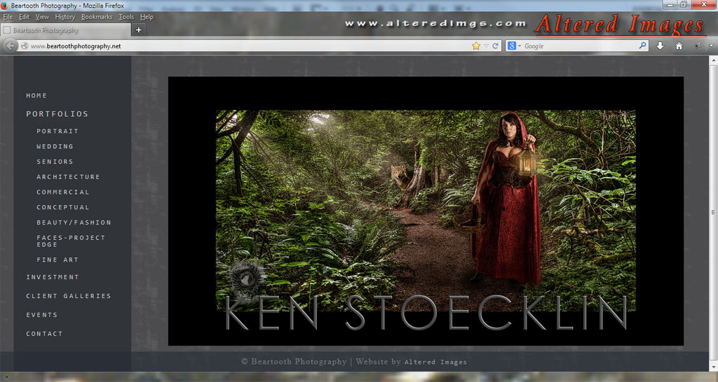Screen dimensions: 718x382
Task: Open the Downloads arrow icon
Action: click(x=660, y=45)
